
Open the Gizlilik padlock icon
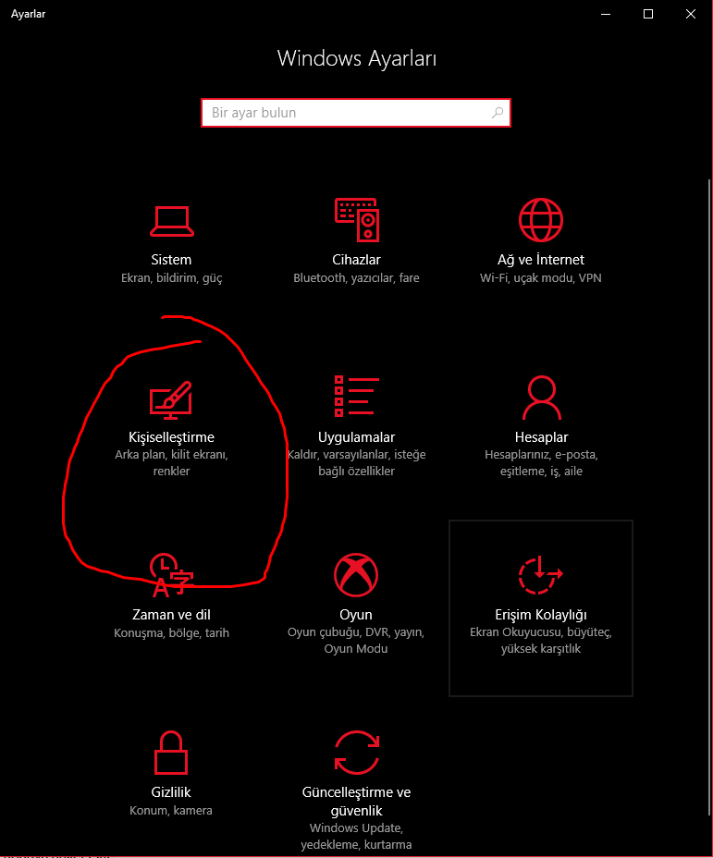(171, 753)
